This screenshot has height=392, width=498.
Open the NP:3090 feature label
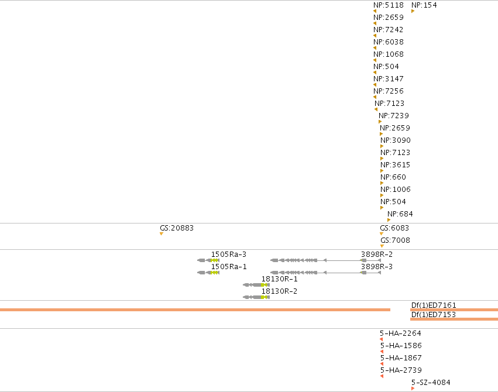(x=396, y=140)
